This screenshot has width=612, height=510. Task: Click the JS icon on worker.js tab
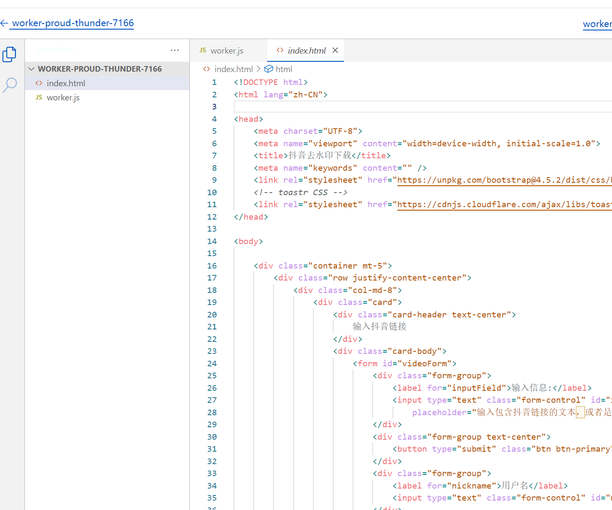(x=203, y=50)
